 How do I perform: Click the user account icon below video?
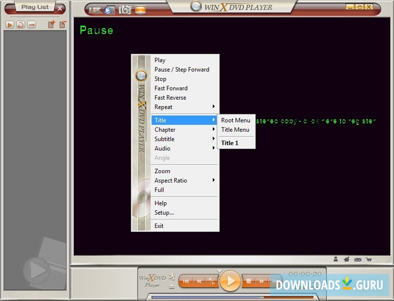(335, 259)
